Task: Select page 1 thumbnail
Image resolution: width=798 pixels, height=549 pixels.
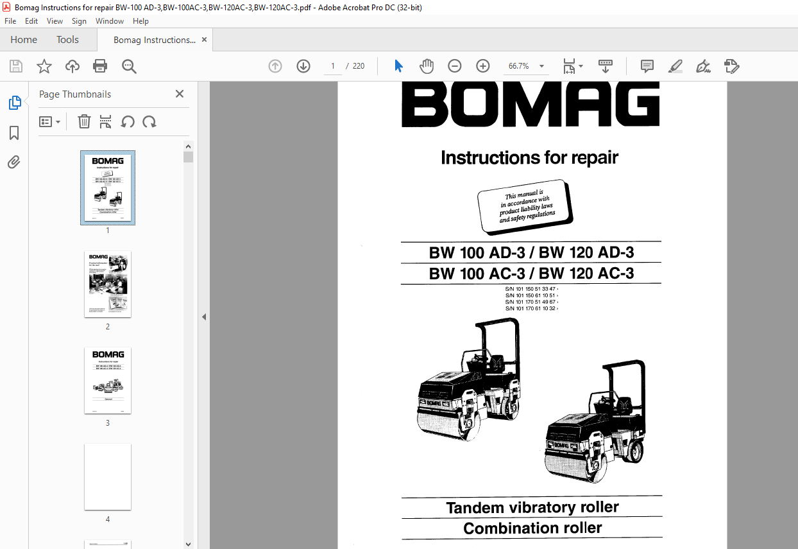Action: click(108, 187)
